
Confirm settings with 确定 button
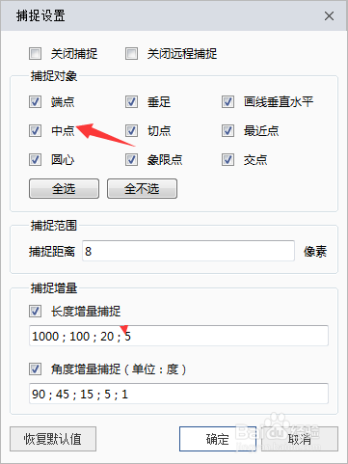pos(218,439)
